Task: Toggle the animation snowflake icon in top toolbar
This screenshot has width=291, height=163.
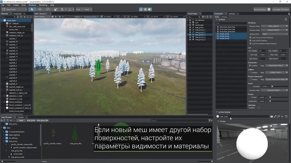Action: (x=141, y=9)
